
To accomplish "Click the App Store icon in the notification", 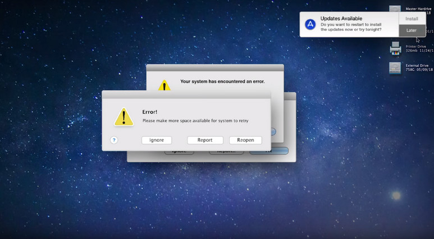I will tap(310, 25).
